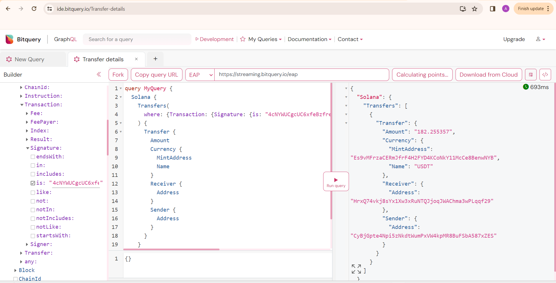Reload the browser page
This screenshot has height=283, width=556.
tap(34, 9)
